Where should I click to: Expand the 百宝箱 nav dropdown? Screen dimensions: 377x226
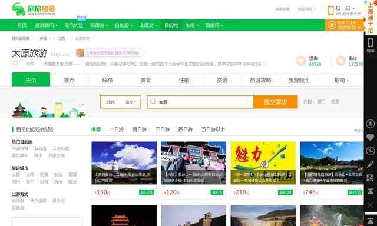214,25
